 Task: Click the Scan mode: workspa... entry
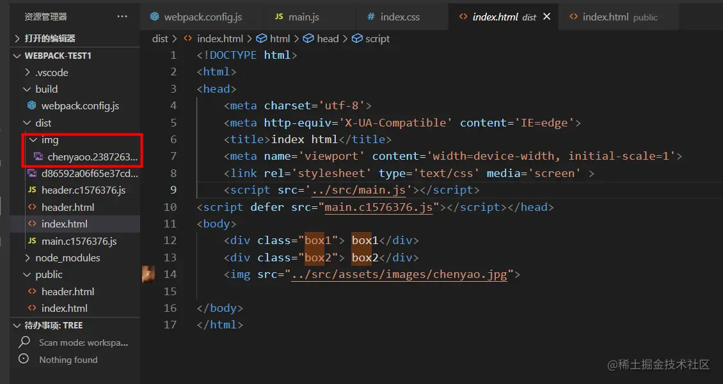coord(83,342)
